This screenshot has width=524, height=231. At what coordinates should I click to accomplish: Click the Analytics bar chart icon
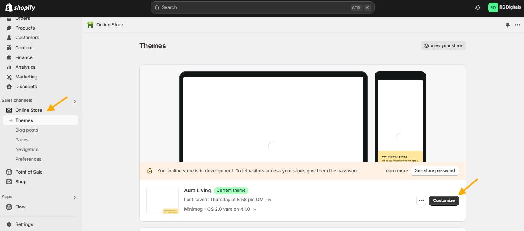pyautogui.click(x=9, y=67)
